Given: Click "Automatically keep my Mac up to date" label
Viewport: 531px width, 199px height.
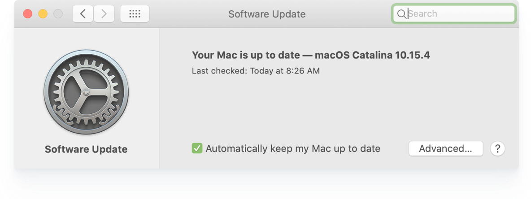Looking at the screenshot, I should point(293,149).
